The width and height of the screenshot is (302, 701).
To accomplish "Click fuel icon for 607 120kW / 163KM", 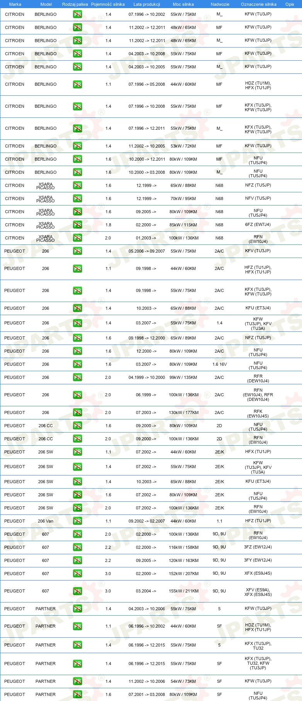I will pyautogui.click(x=77, y=560).
